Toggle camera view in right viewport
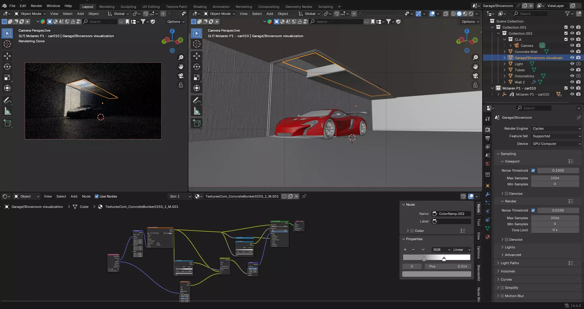584x309 pixels. point(475,76)
